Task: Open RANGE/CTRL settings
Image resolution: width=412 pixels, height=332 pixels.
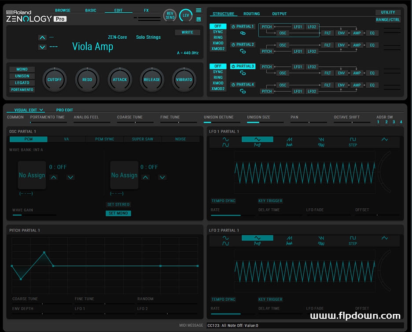Action: pyautogui.click(x=388, y=20)
